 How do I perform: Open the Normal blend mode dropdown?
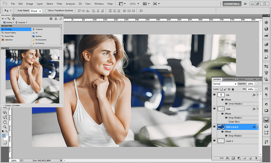coord(224,84)
